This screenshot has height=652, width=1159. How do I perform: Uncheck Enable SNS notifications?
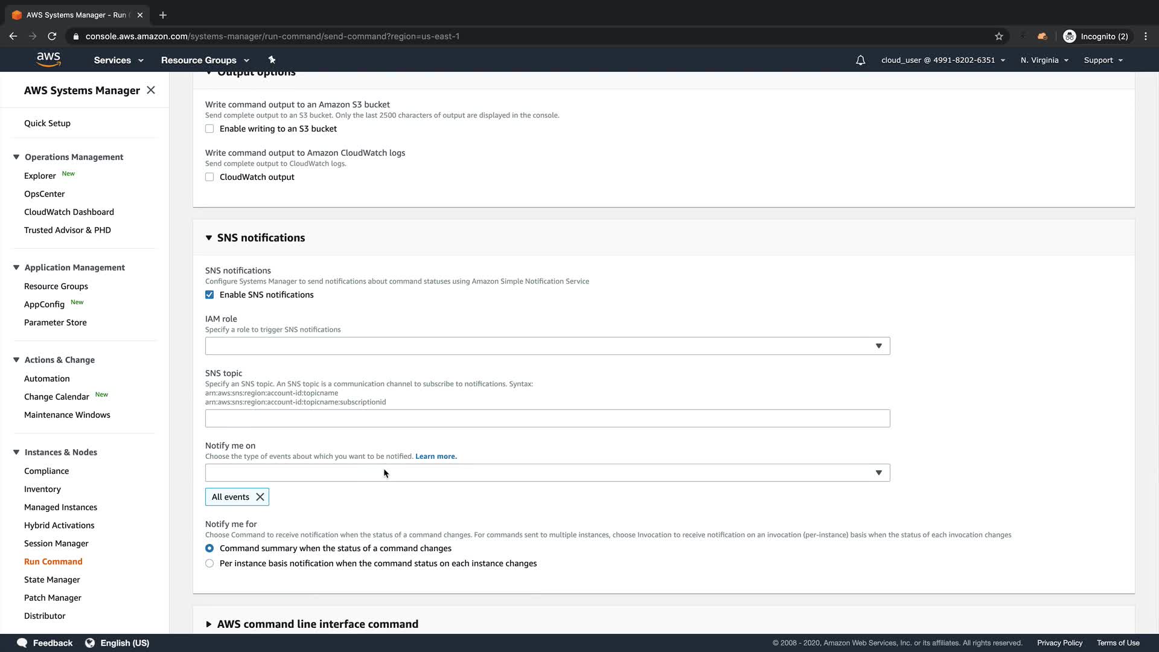click(x=209, y=295)
